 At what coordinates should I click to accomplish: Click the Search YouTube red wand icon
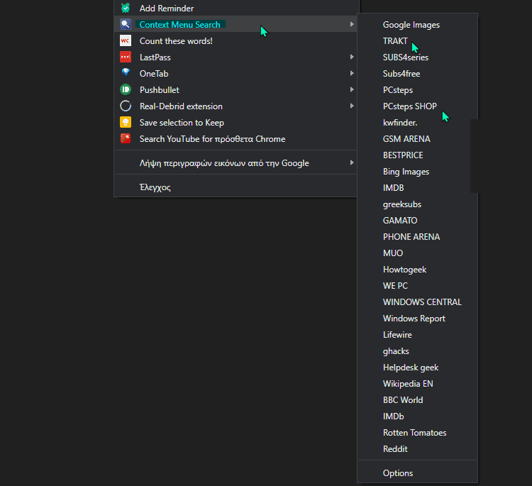click(x=126, y=138)
